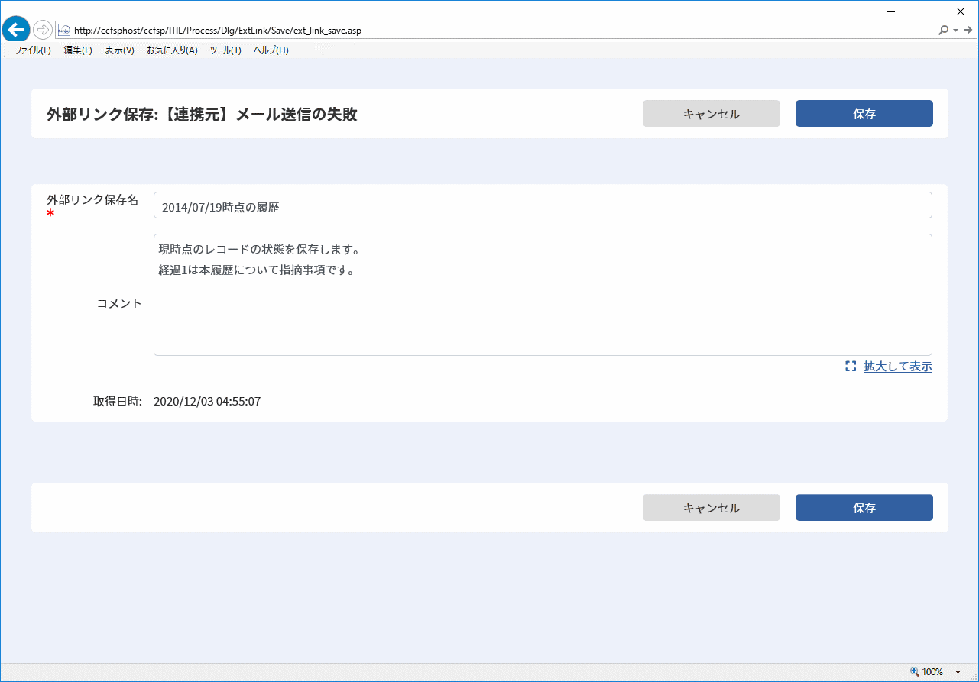The width and height of the screenshot is (979, 682).
Task: Open the 拡大して表示 link
Action: click(898, 367)
